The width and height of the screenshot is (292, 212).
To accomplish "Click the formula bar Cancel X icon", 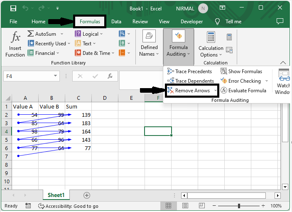I will point(80,76).
